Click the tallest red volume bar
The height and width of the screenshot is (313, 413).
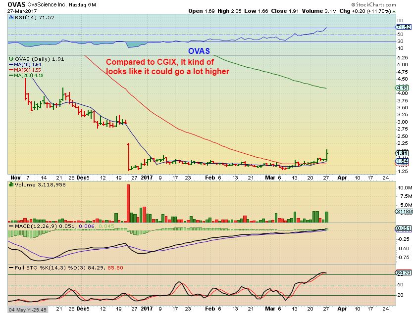(x=128, y=203)
